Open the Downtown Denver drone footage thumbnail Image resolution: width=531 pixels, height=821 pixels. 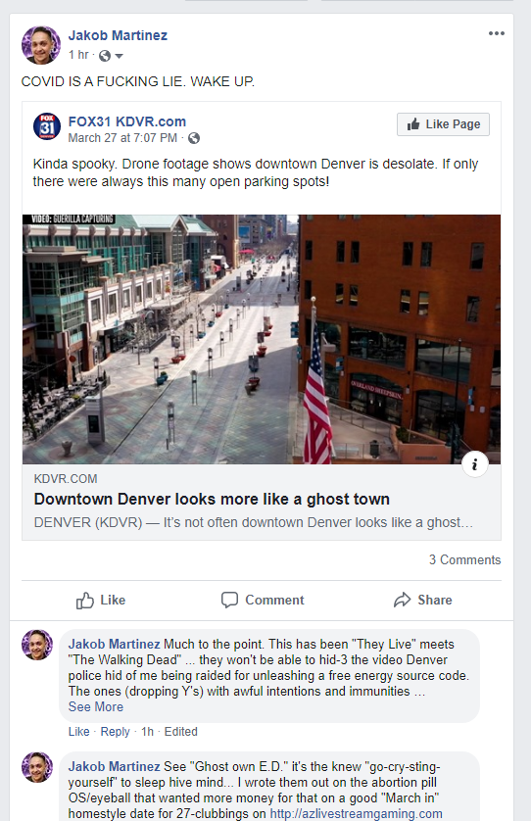click(x=262, y=339)
